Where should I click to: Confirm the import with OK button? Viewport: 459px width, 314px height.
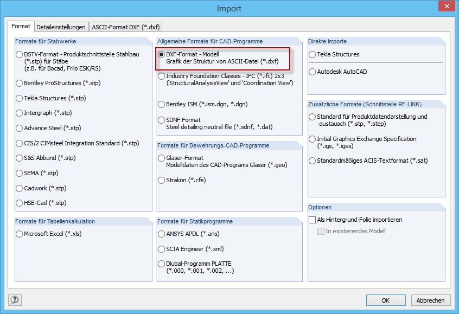(385, 300)
